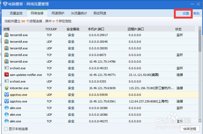203x134 pixels.
Task: Click qqpctray.exe icon on port 55939 row
Action: coord(6,94)
